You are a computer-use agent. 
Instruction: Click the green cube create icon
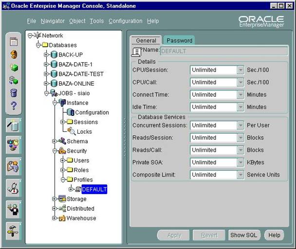pos(14,67)
